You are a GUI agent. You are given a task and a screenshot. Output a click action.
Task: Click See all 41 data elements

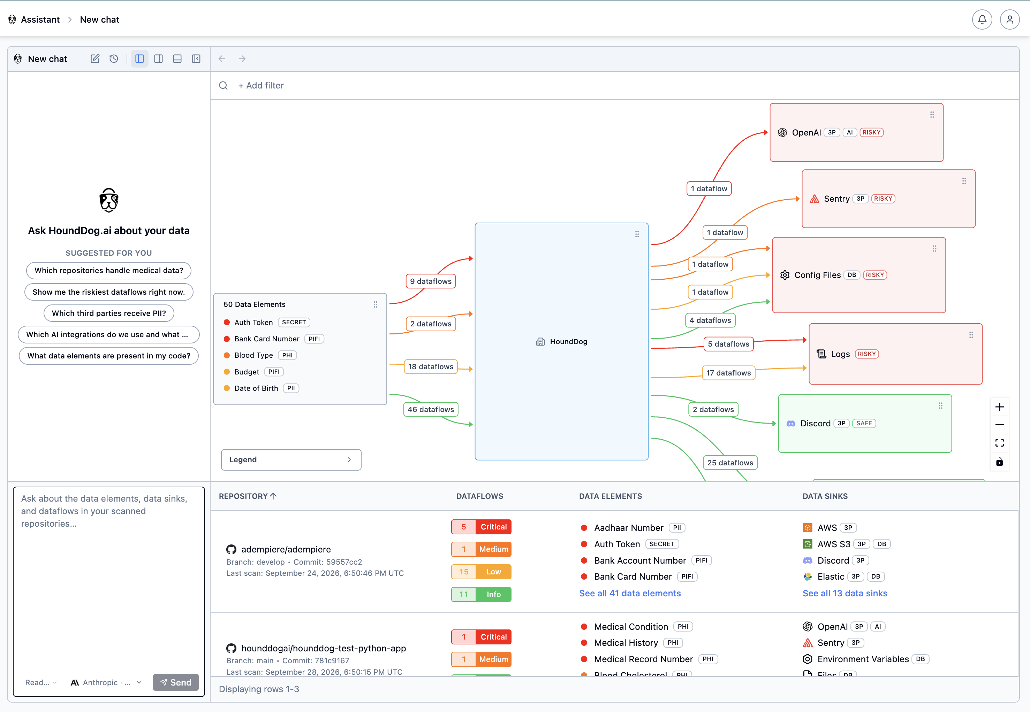pyautogui.click(x=630, y=594)
